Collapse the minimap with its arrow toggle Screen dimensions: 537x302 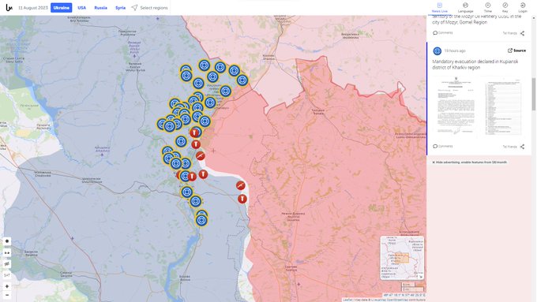click(x=421, y=276)
